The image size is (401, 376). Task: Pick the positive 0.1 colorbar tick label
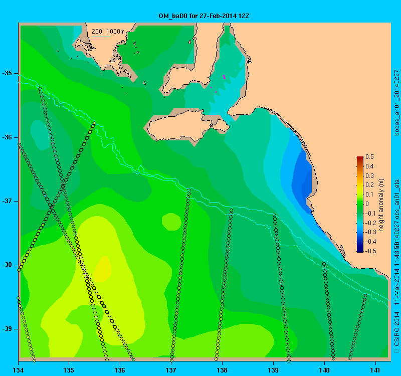[369, 195]
